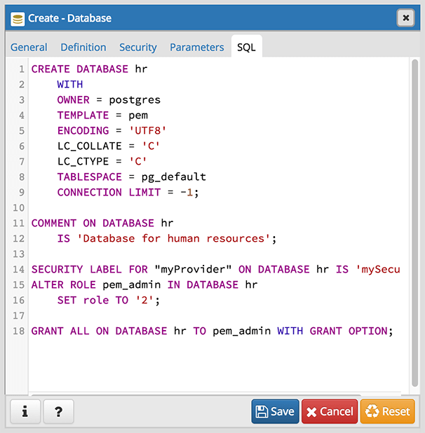Click 'ALTER ROLE pem_admin IN DATABASE hr'

(144, 284)
